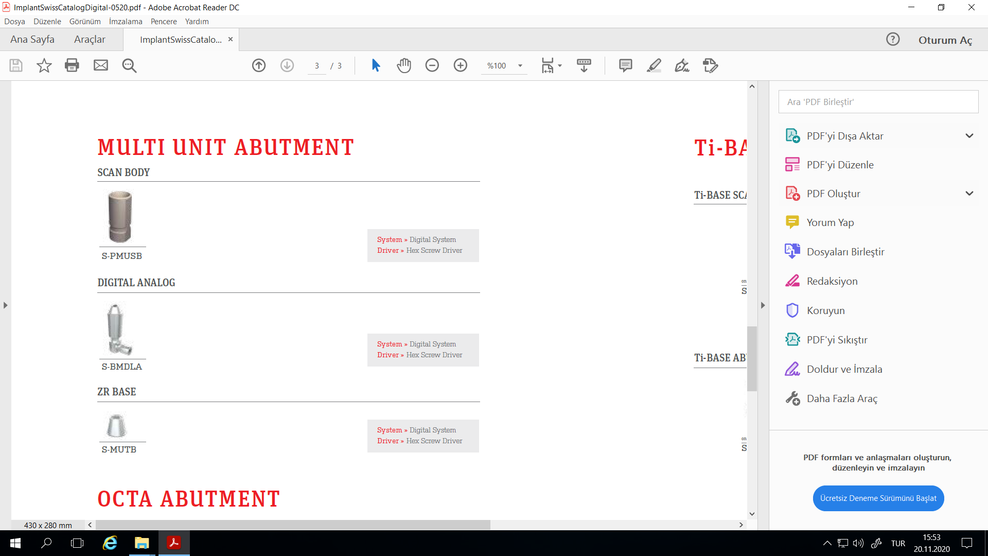988x556 pixels.
Task: Go to next page arrow
Action: pos(287,65)
